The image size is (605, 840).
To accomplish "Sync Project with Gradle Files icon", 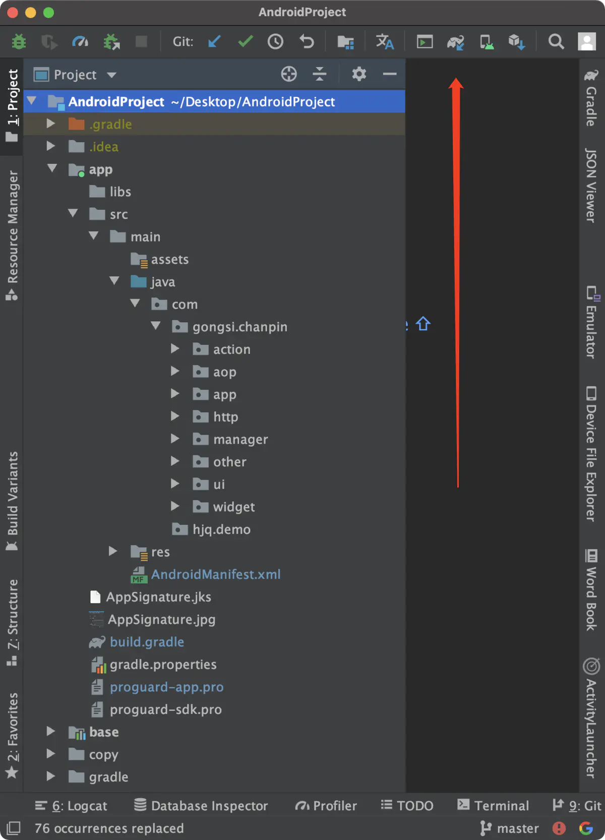I will pos(455,42).
